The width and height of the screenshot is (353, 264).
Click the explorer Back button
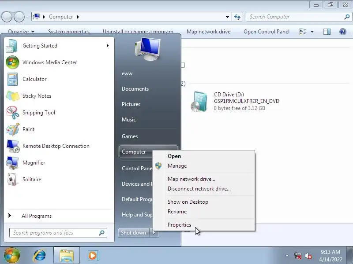(x=7, y=17)
